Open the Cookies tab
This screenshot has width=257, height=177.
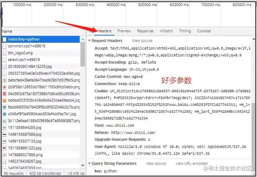(204, 31)
